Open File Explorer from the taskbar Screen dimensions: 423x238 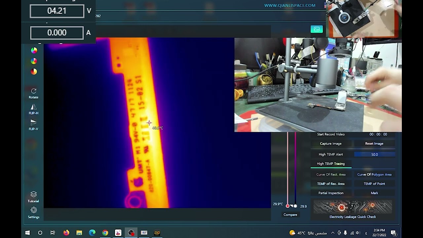click(x=79, y=233)
